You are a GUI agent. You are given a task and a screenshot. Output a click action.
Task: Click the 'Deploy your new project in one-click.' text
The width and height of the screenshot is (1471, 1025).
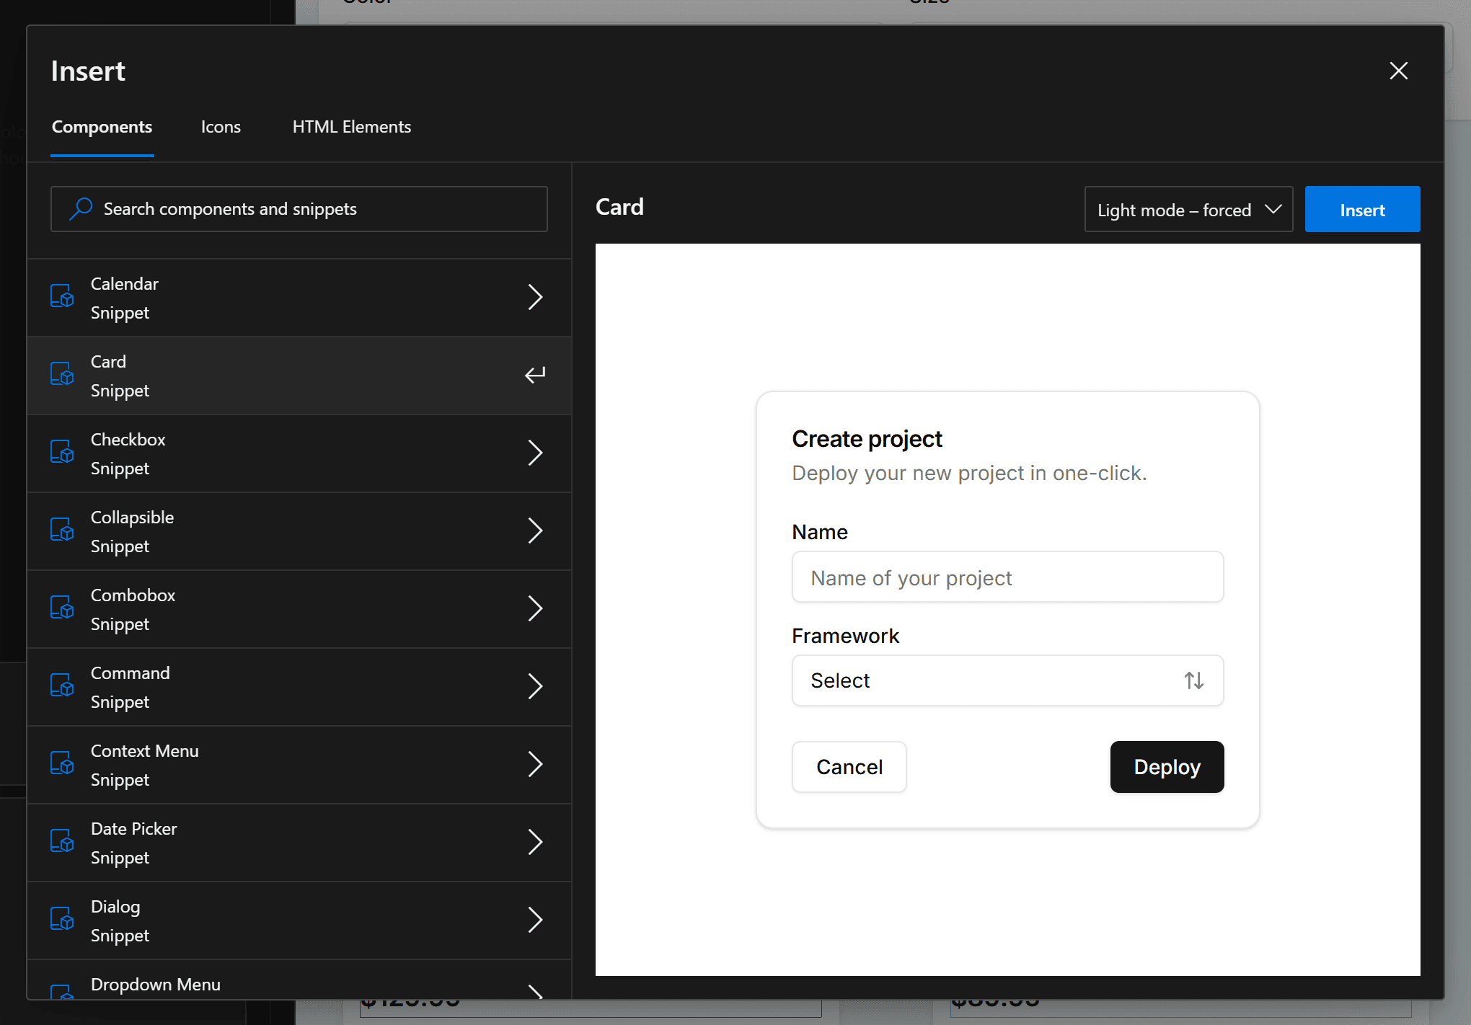(x=969, y=473)
